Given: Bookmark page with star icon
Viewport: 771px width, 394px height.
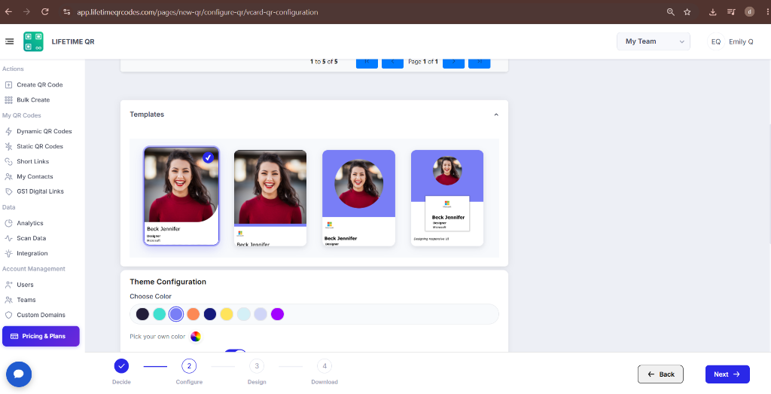Looking at the screenshot, I should point(687,12).
